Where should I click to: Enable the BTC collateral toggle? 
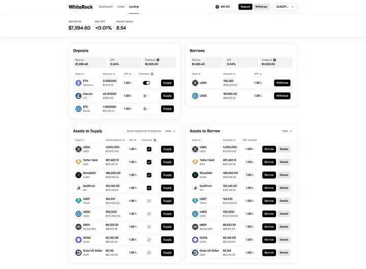(x=146, y=109)
